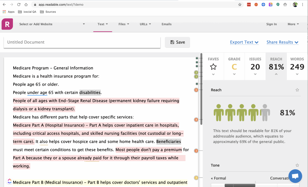Open the ioscial QA bookmark folder
The image size is (308, 187).
(x=27, y=12)
